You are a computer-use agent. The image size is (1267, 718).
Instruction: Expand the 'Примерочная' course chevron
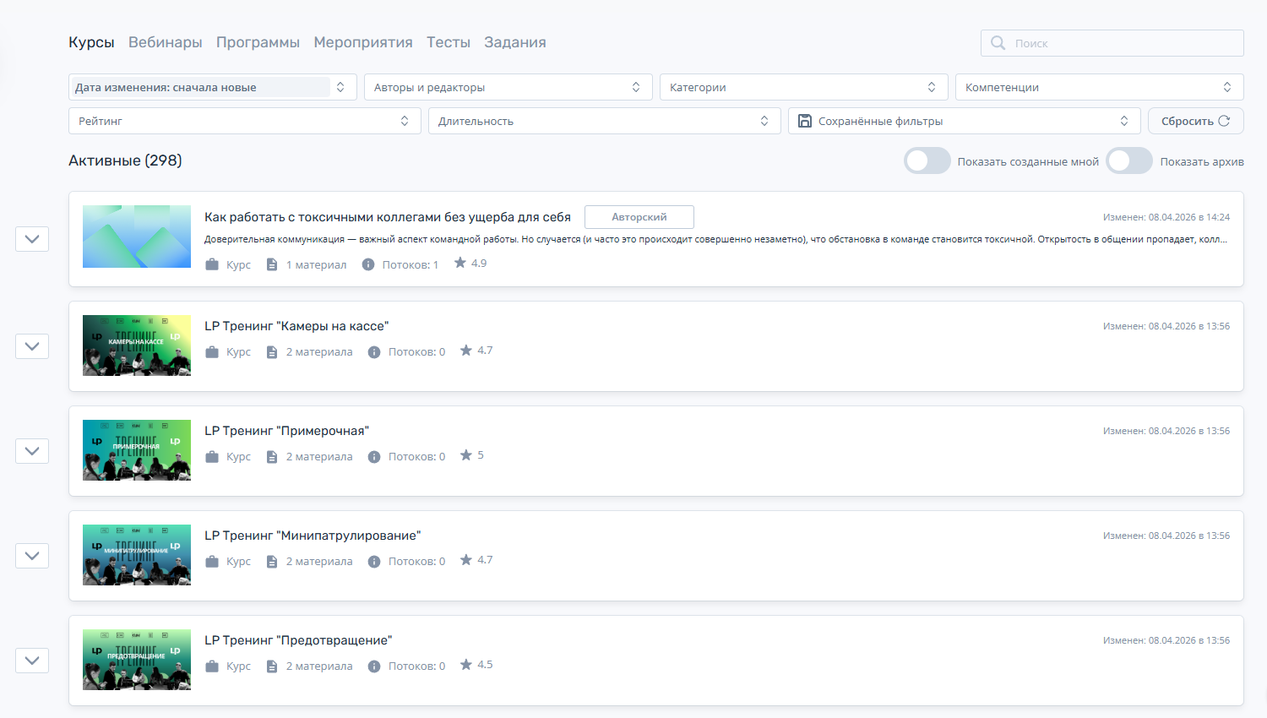pyautogui.click(x=32, y=451)
